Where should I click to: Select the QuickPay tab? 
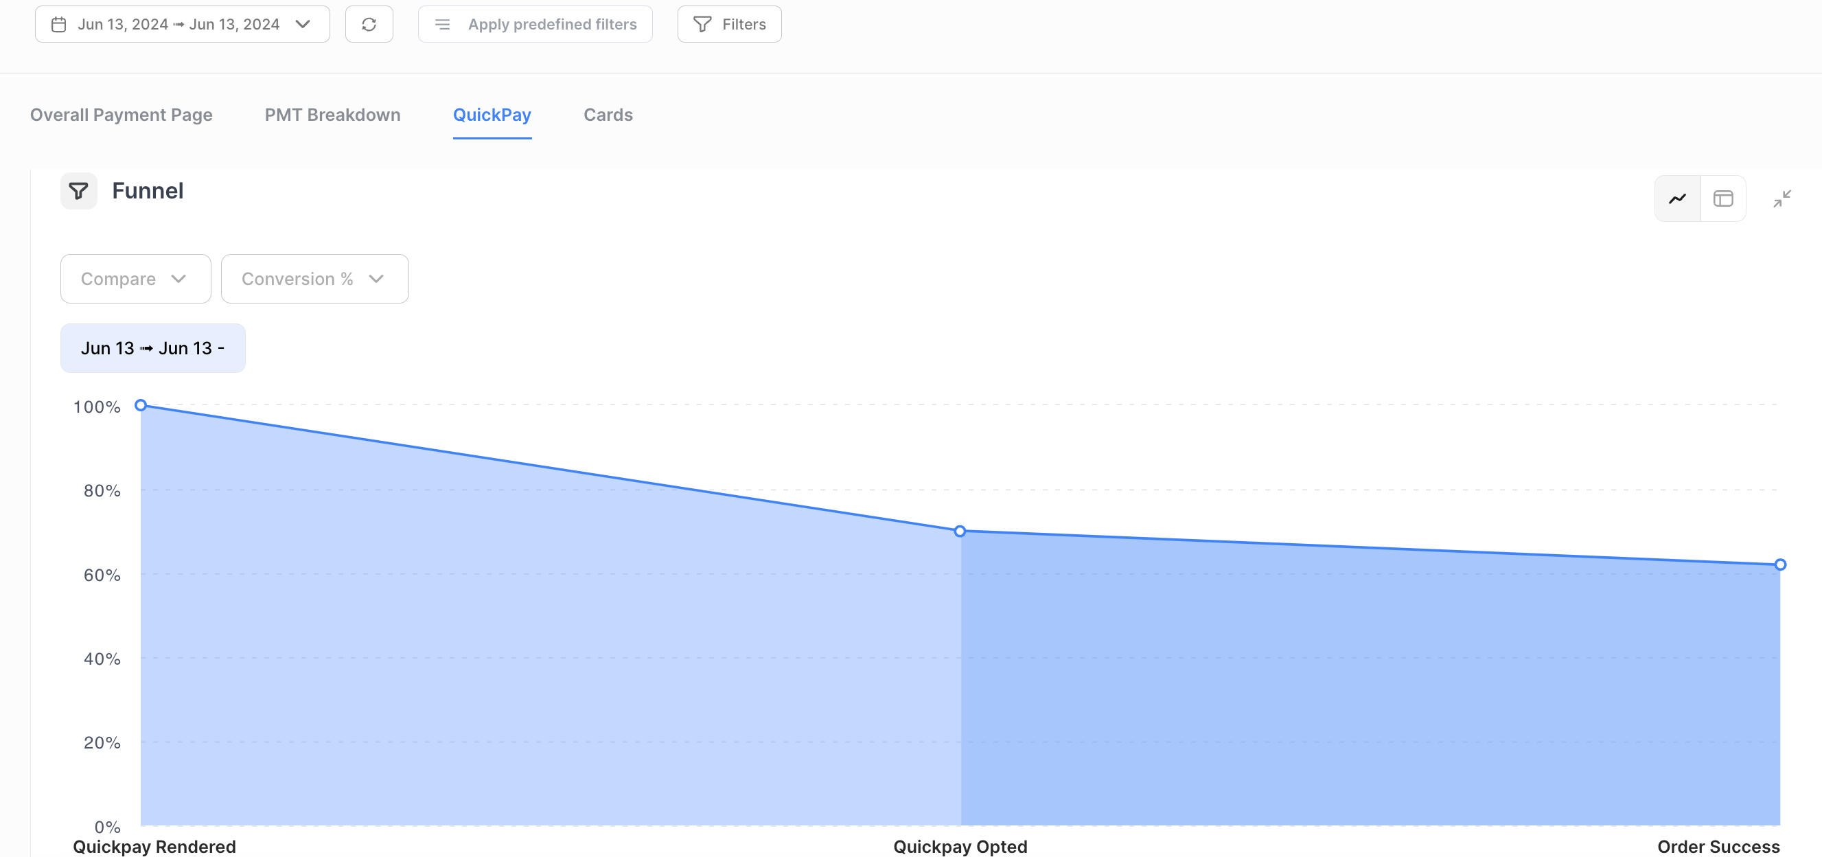tap(492, 115)
